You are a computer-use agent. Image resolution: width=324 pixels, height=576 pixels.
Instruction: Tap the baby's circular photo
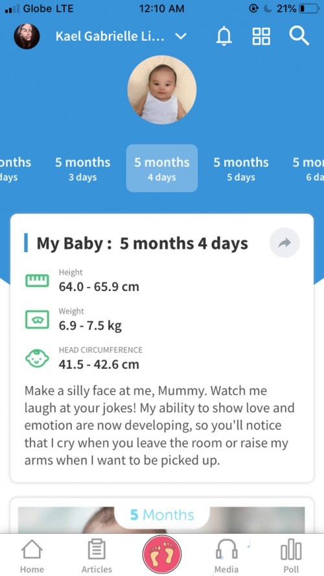point(162,89)
